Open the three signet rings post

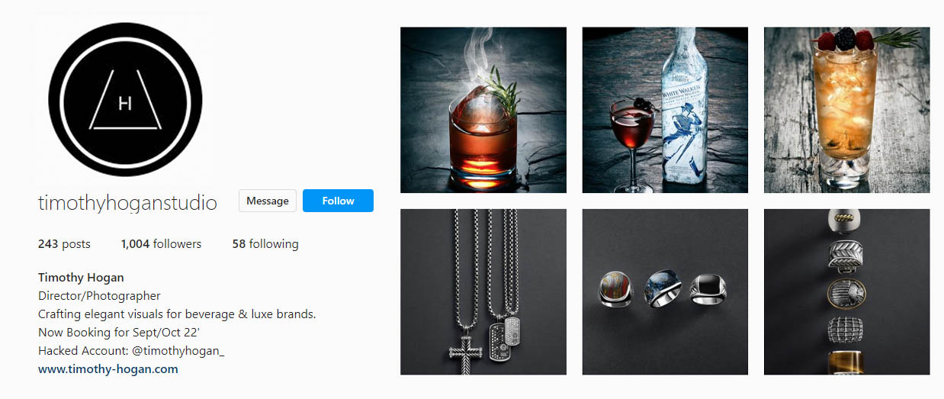click(x=665, y=291)
